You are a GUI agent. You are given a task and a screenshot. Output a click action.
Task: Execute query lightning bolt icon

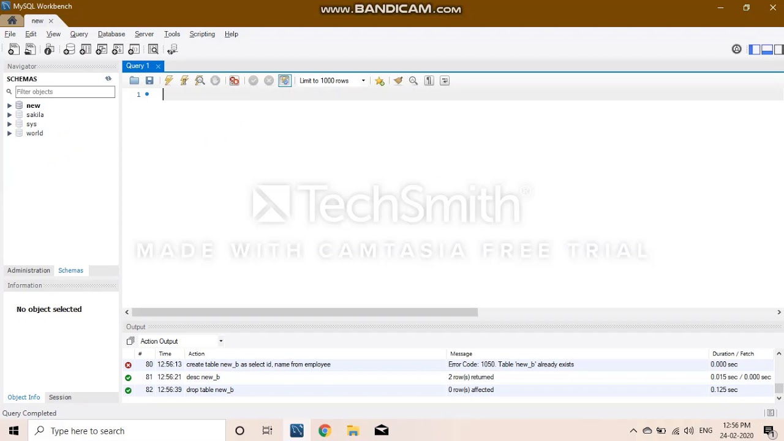coord(168,81)
